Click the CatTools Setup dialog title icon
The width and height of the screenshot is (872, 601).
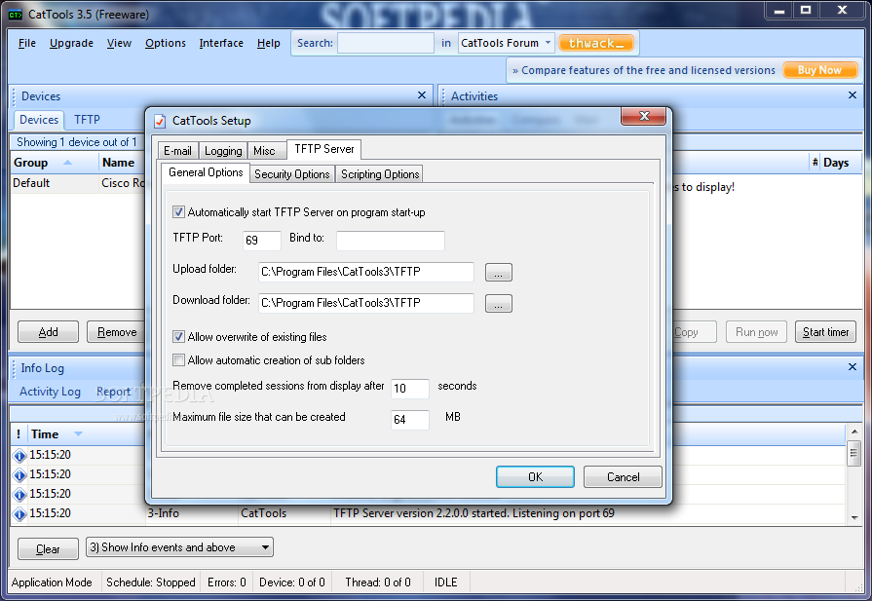(x=160, y=121)
